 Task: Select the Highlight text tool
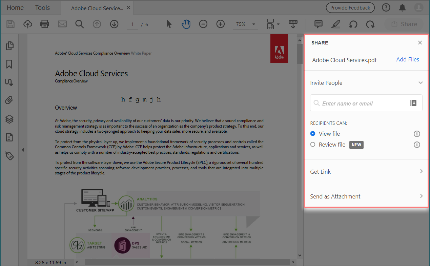click(x=335, y=24)
